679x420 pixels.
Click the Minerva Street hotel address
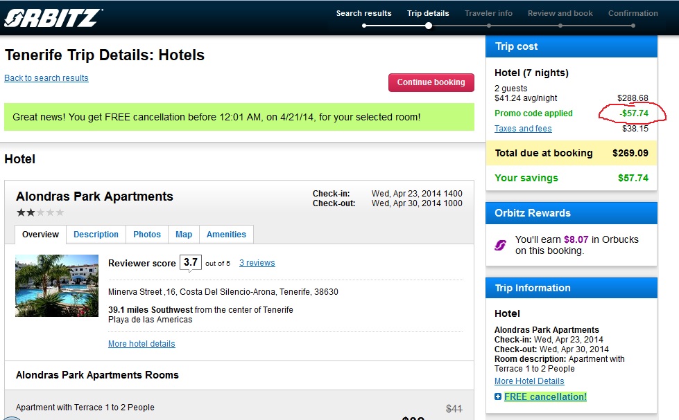click(223, 292)
